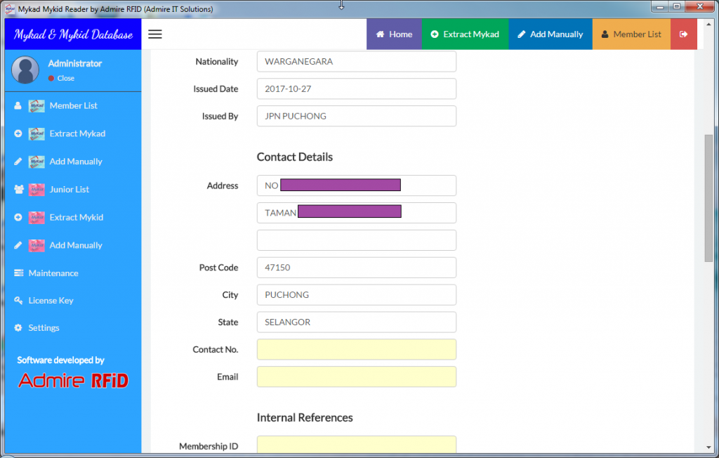719x458 pixels.
Task: Open License Key page in sidebar
Action: (x=51, y=300)
